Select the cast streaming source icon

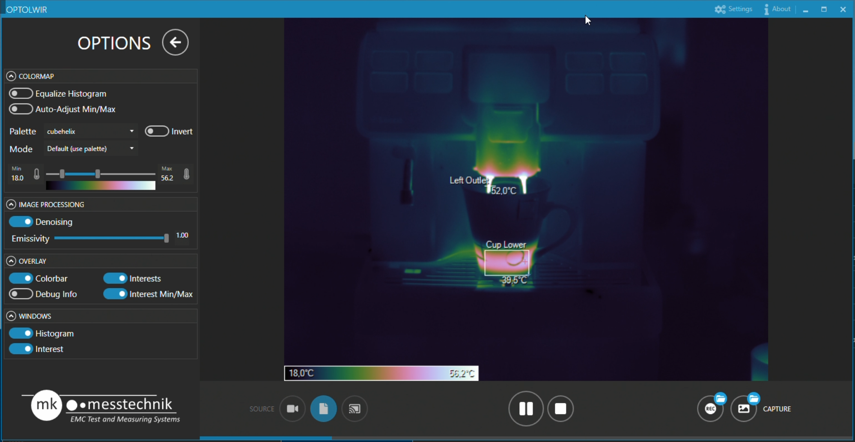click(x=355, y=409)
